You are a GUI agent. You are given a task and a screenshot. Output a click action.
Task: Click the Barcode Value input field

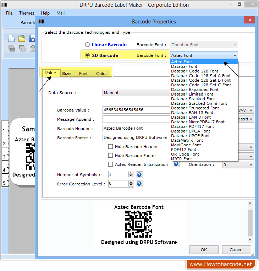(x=136, y=110)
